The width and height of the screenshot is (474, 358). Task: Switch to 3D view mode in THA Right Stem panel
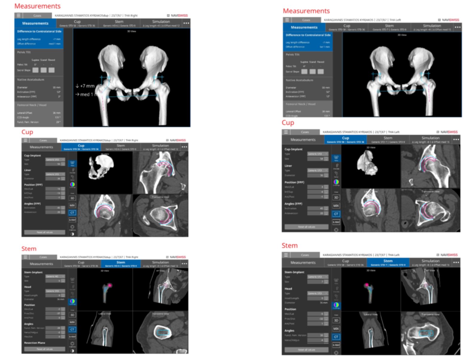[72, 315]
